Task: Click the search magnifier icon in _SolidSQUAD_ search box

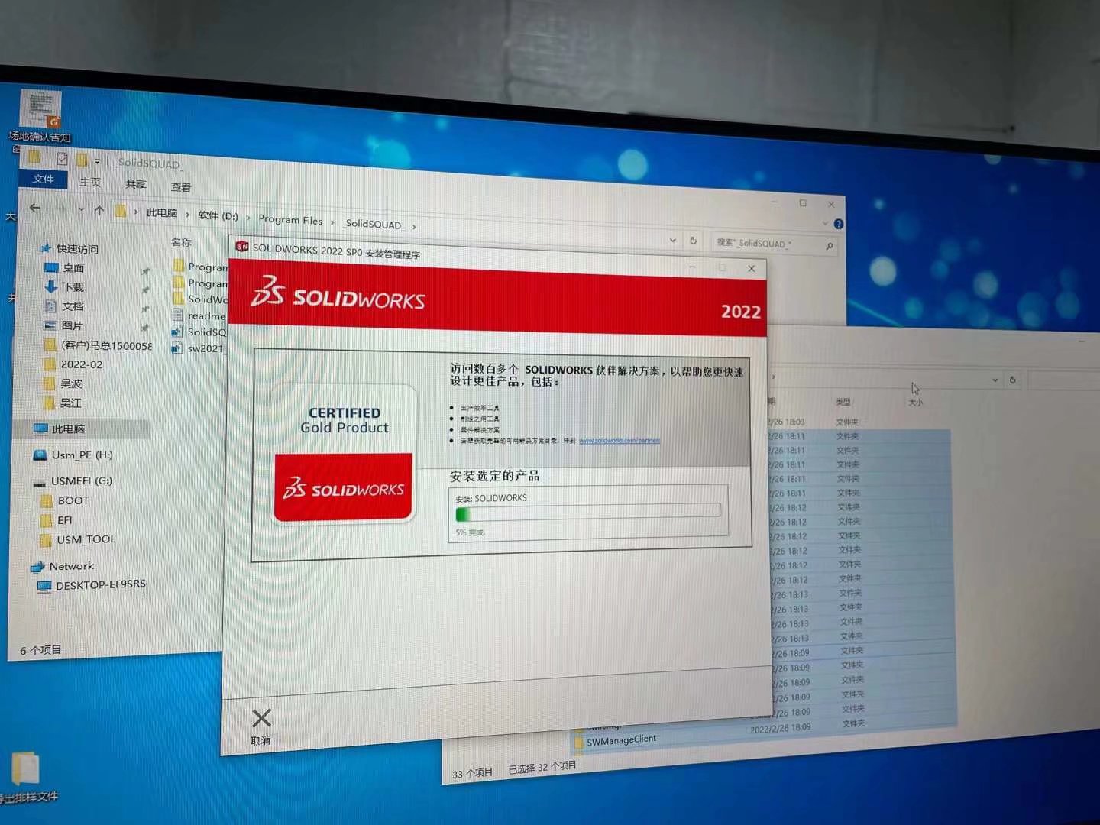Action: point(829,246)
